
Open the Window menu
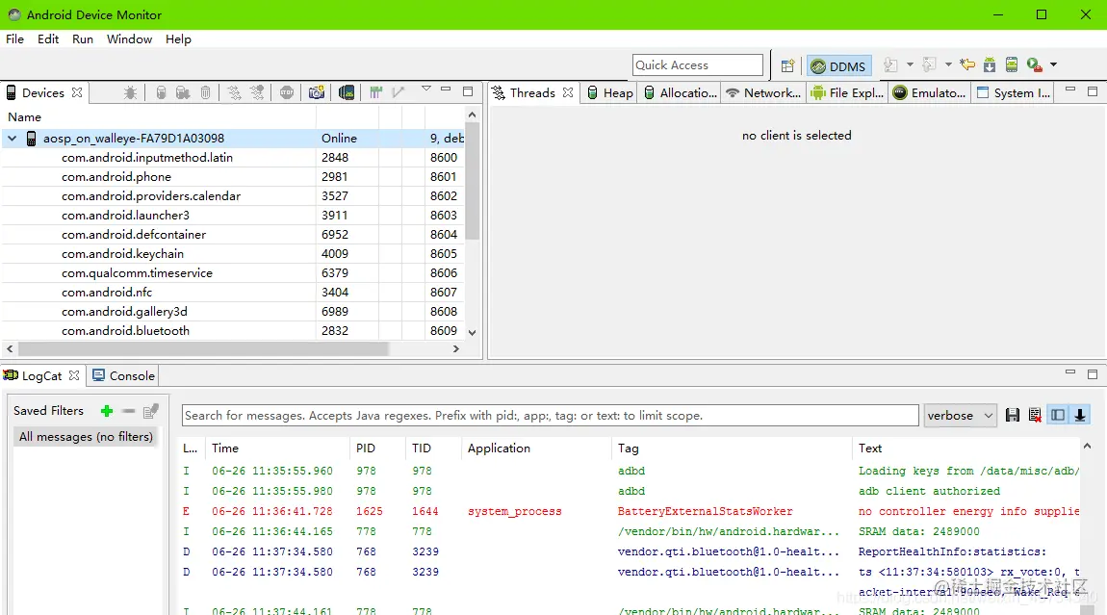129,38
